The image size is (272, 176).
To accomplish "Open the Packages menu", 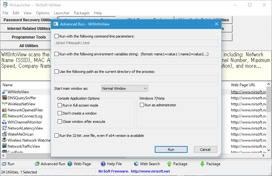I will click(82, 13).
